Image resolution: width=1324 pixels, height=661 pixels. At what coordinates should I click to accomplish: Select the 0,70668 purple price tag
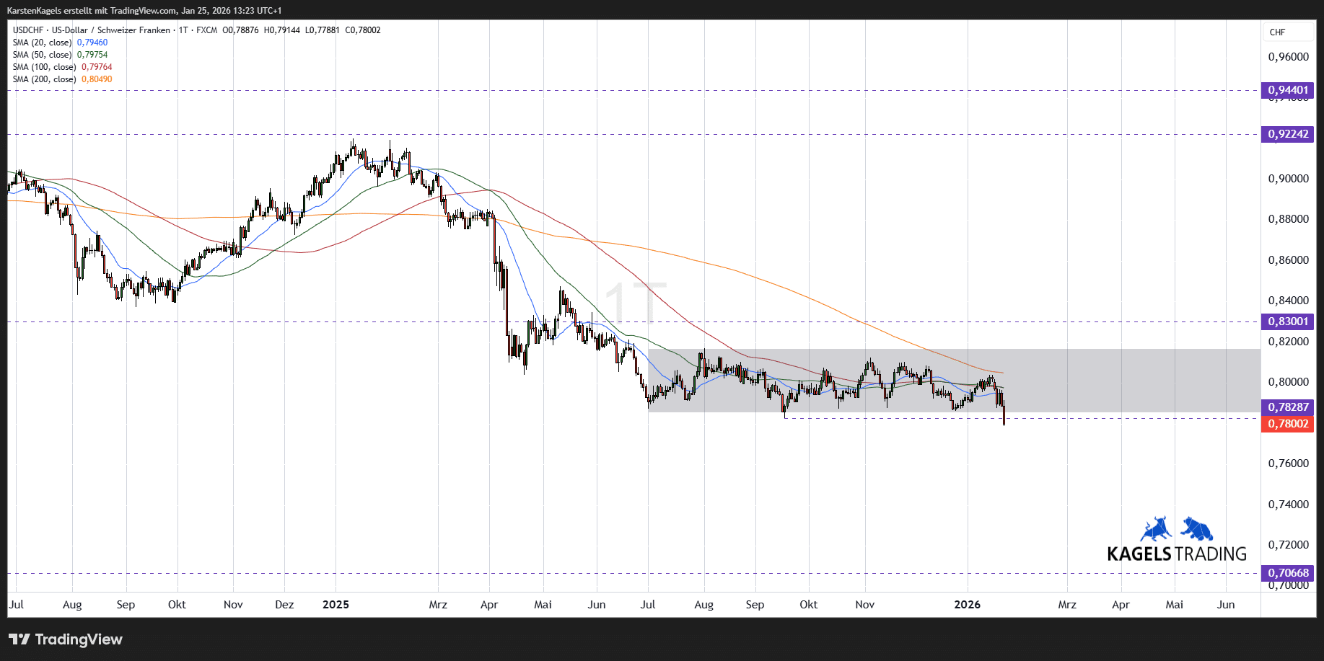point(1288,573)
